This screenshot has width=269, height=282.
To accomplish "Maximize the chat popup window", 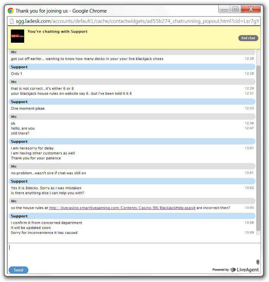I will (235, 9).
